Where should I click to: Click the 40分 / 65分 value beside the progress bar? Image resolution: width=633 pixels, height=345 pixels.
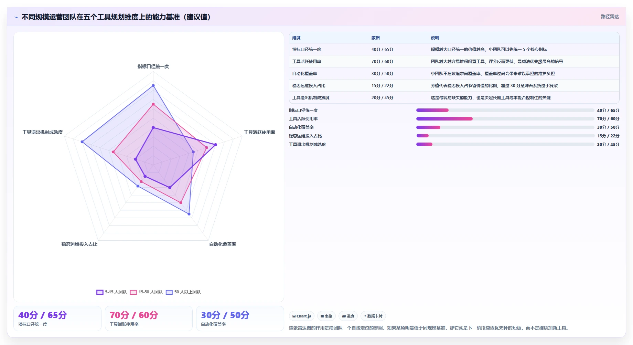click(x=608, y=110)
